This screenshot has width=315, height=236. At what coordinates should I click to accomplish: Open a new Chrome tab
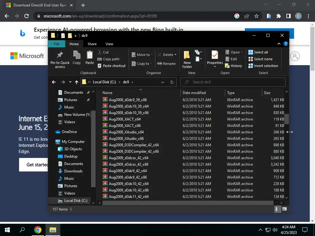click(83, 5)
